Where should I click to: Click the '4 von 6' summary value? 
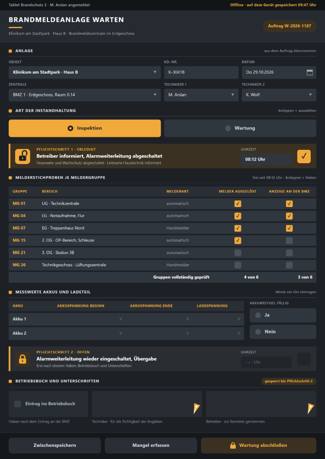coord(251,277)
